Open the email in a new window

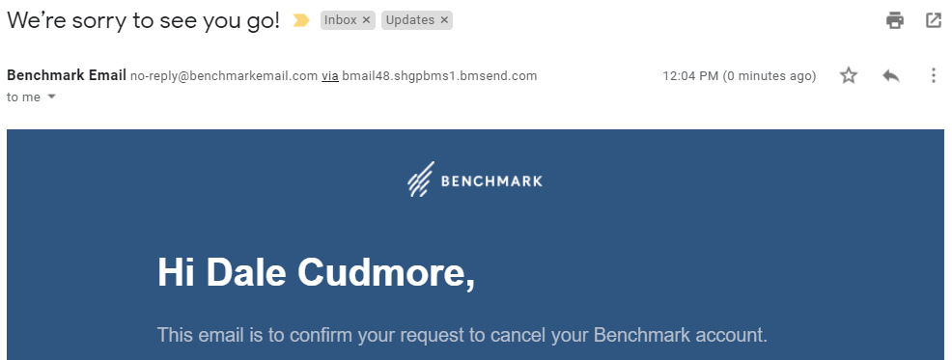coord(934,20)
